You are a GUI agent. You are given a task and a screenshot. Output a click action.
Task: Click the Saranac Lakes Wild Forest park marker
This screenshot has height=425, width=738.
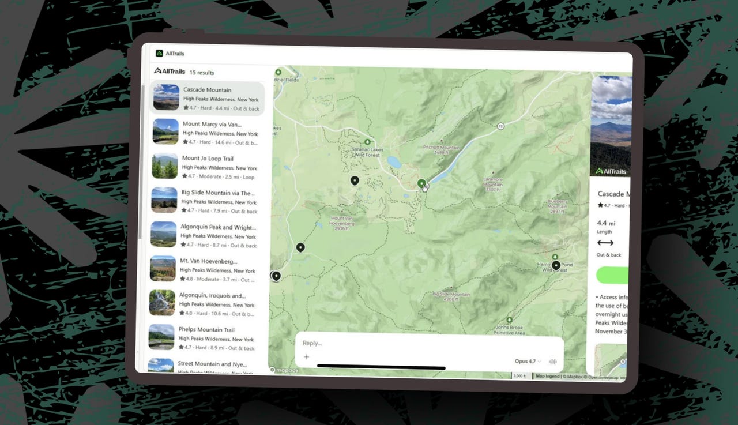pyautogui.click(x=368, y=142)
